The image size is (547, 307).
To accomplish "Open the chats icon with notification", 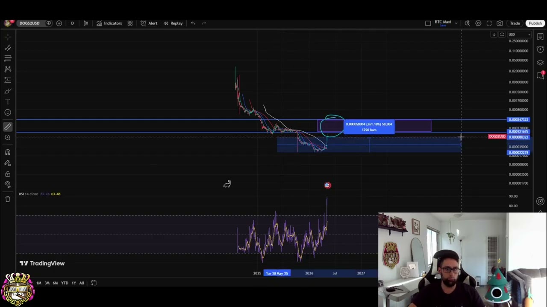I will 540,75.
